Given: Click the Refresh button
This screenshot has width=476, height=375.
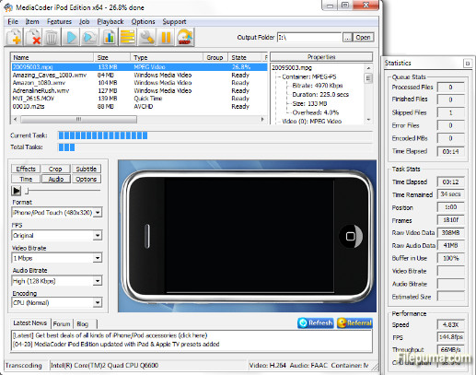Looking at the screenshot, I should tap(316, 322).
